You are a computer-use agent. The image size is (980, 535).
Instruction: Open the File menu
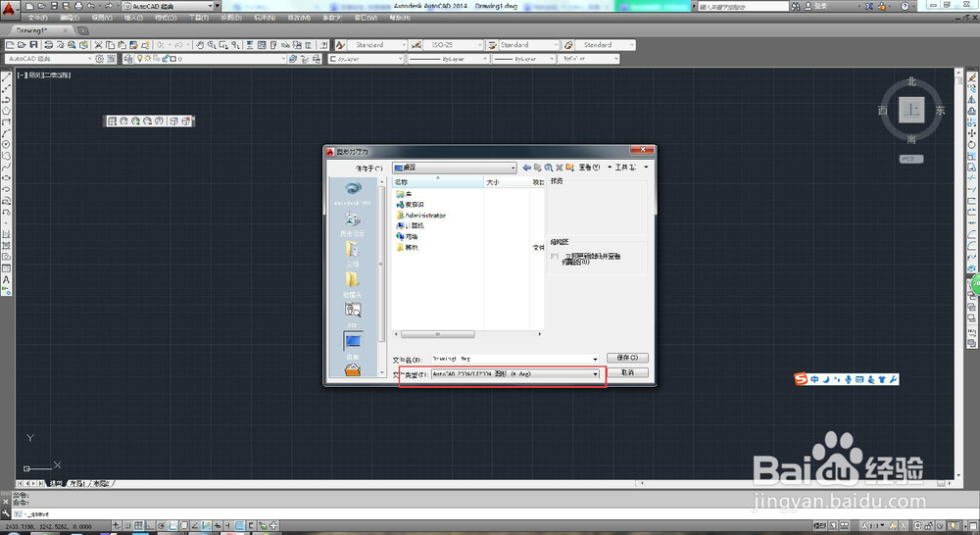pyautogui.click(x=37, y=18)
